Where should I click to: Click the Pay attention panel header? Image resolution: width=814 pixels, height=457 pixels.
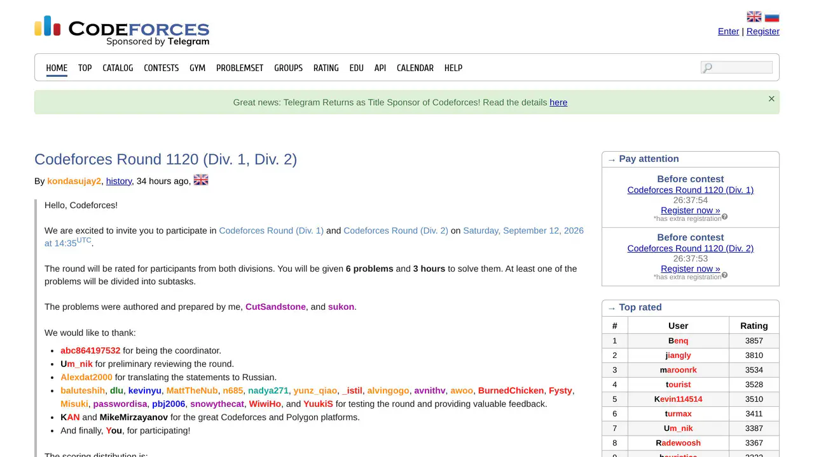[x=691, y=159]
